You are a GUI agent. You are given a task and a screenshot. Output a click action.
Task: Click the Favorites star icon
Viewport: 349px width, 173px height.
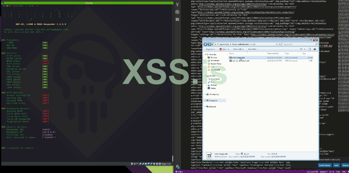point(207,54)
